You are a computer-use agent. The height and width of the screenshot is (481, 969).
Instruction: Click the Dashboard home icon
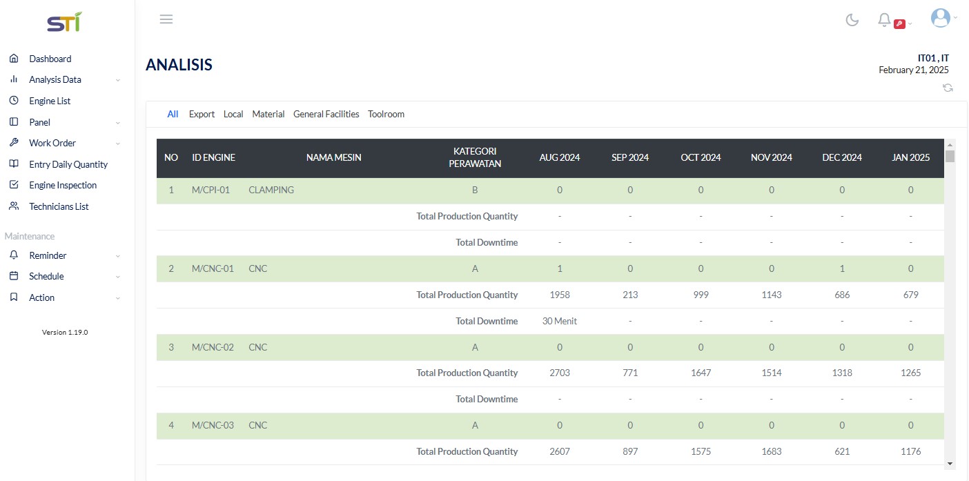[14, 59]
